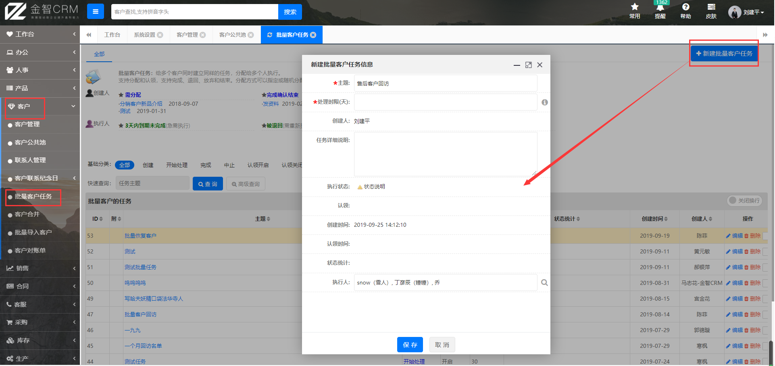Screen dimensions: 775x366
Task: Switch to the 系统设置 tab
Action: tap(144, 35)
